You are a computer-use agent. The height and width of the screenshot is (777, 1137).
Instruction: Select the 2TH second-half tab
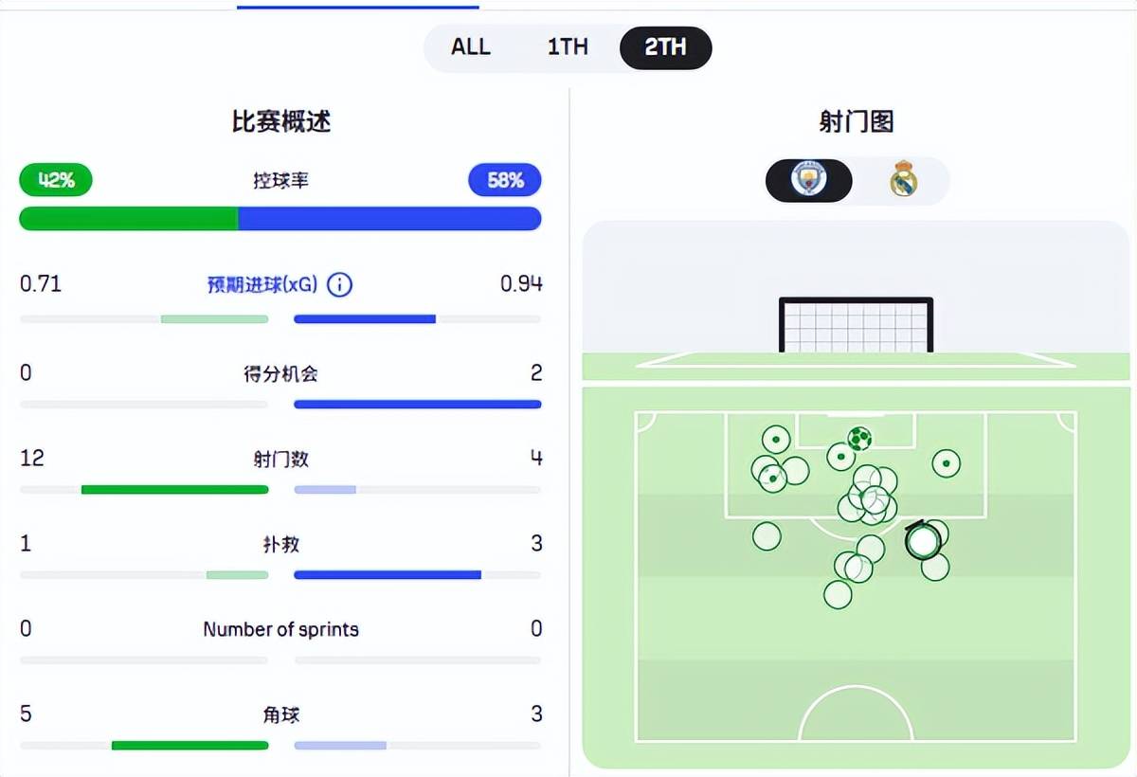[x=665, y=47]
